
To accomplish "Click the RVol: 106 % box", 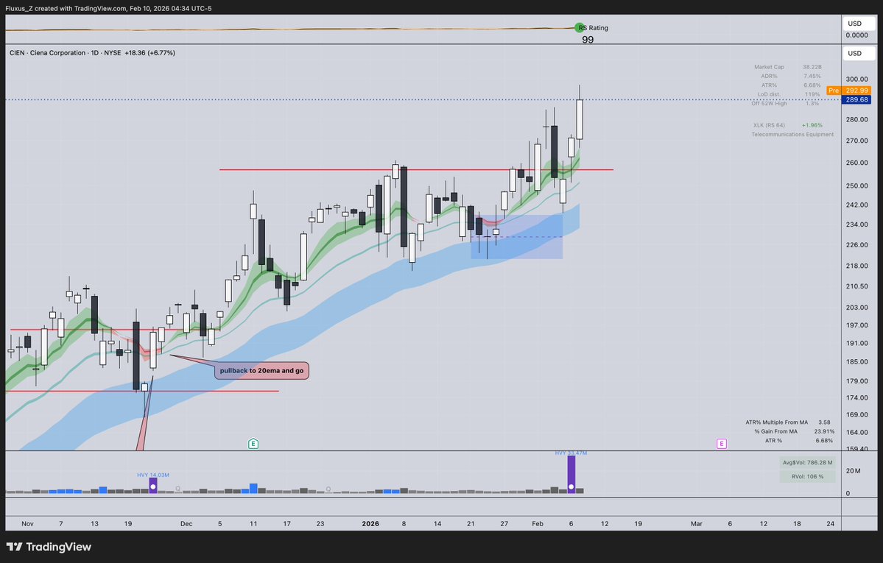I will click(807, 476).
